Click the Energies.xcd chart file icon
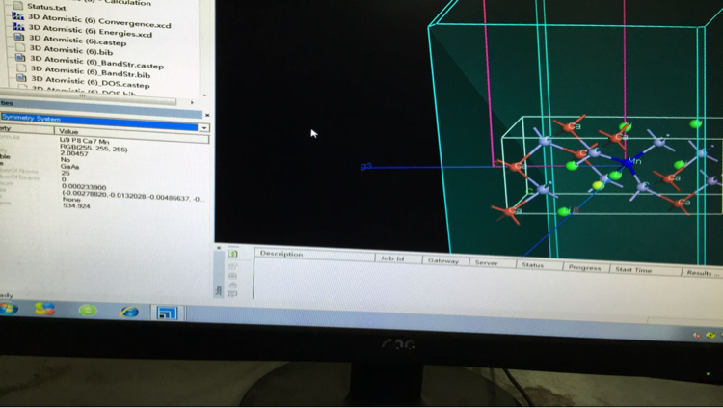Screen dimensions: 723x408 [18, 27]
